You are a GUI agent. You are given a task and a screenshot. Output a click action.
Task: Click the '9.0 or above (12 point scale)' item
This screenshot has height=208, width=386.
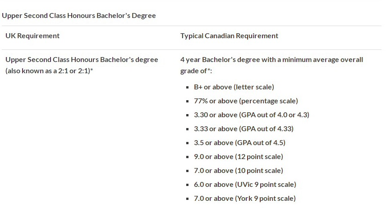(x=238, y=157)
